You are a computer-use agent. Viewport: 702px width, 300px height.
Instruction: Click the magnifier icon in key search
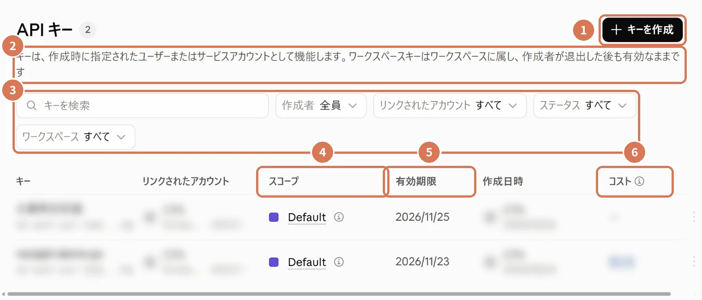(x=31, y=106)
